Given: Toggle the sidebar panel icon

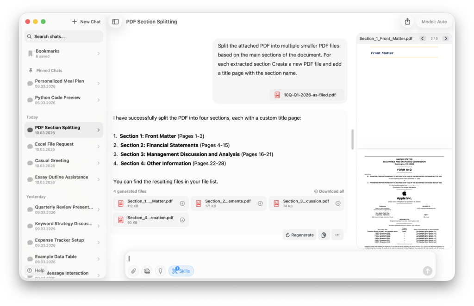Looking at the screenshot, I should point(115,22).
